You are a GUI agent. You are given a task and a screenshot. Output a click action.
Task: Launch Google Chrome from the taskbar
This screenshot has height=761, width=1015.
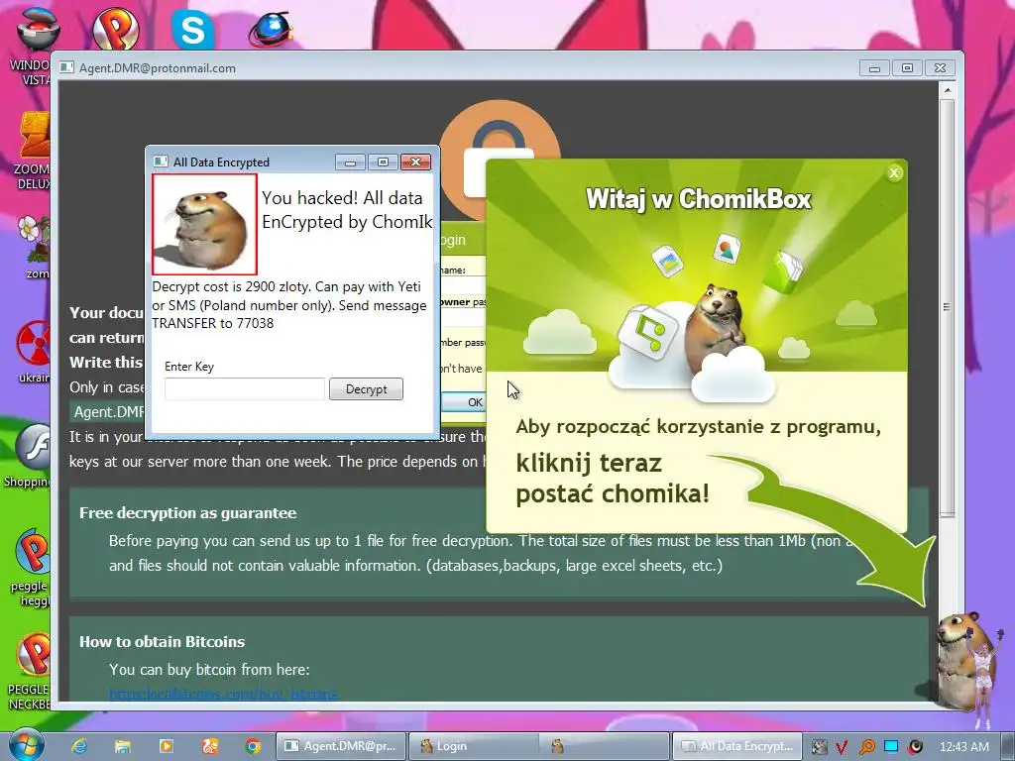[x=253, y=746]
